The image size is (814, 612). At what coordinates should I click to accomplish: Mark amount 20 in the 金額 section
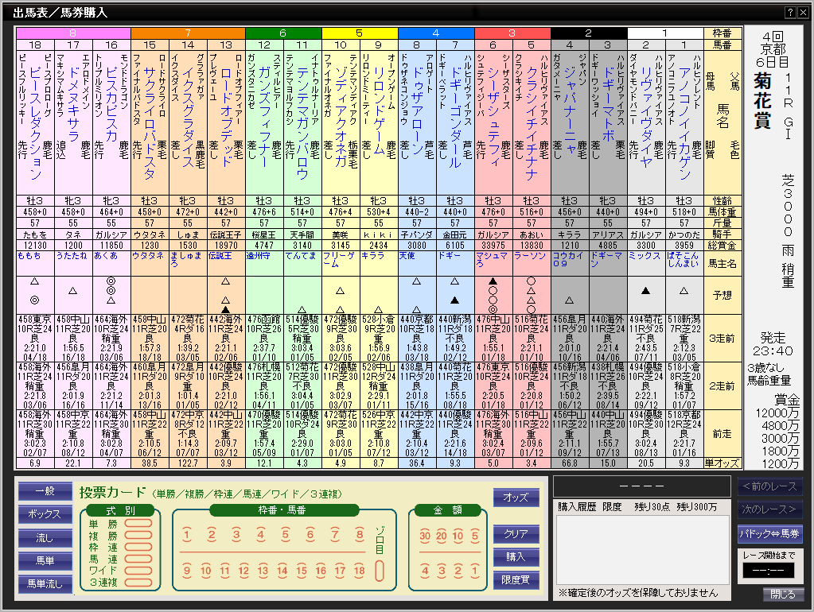click(442, 536)
